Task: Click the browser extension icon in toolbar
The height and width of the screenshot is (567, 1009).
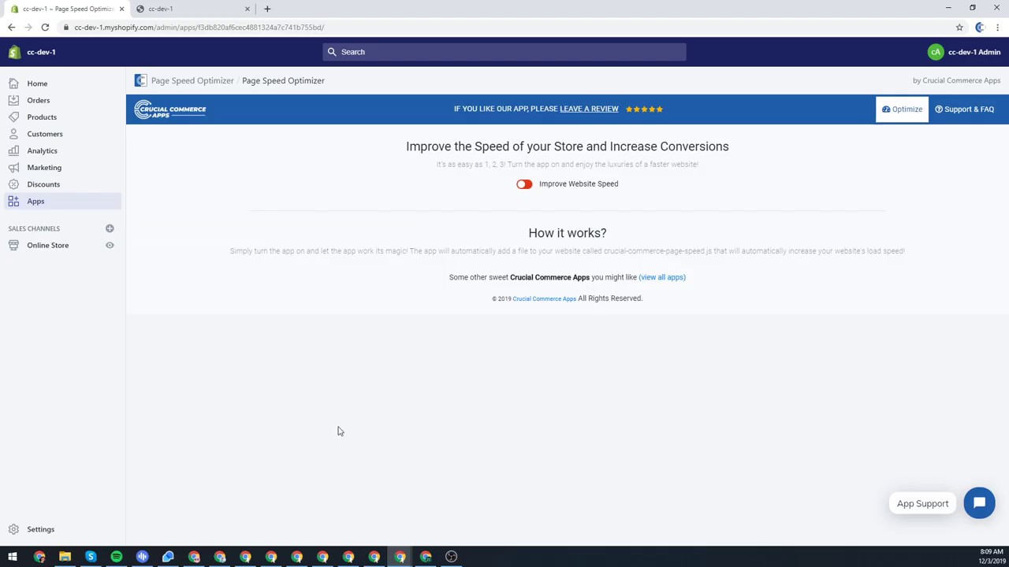Action: click(980, 28)
